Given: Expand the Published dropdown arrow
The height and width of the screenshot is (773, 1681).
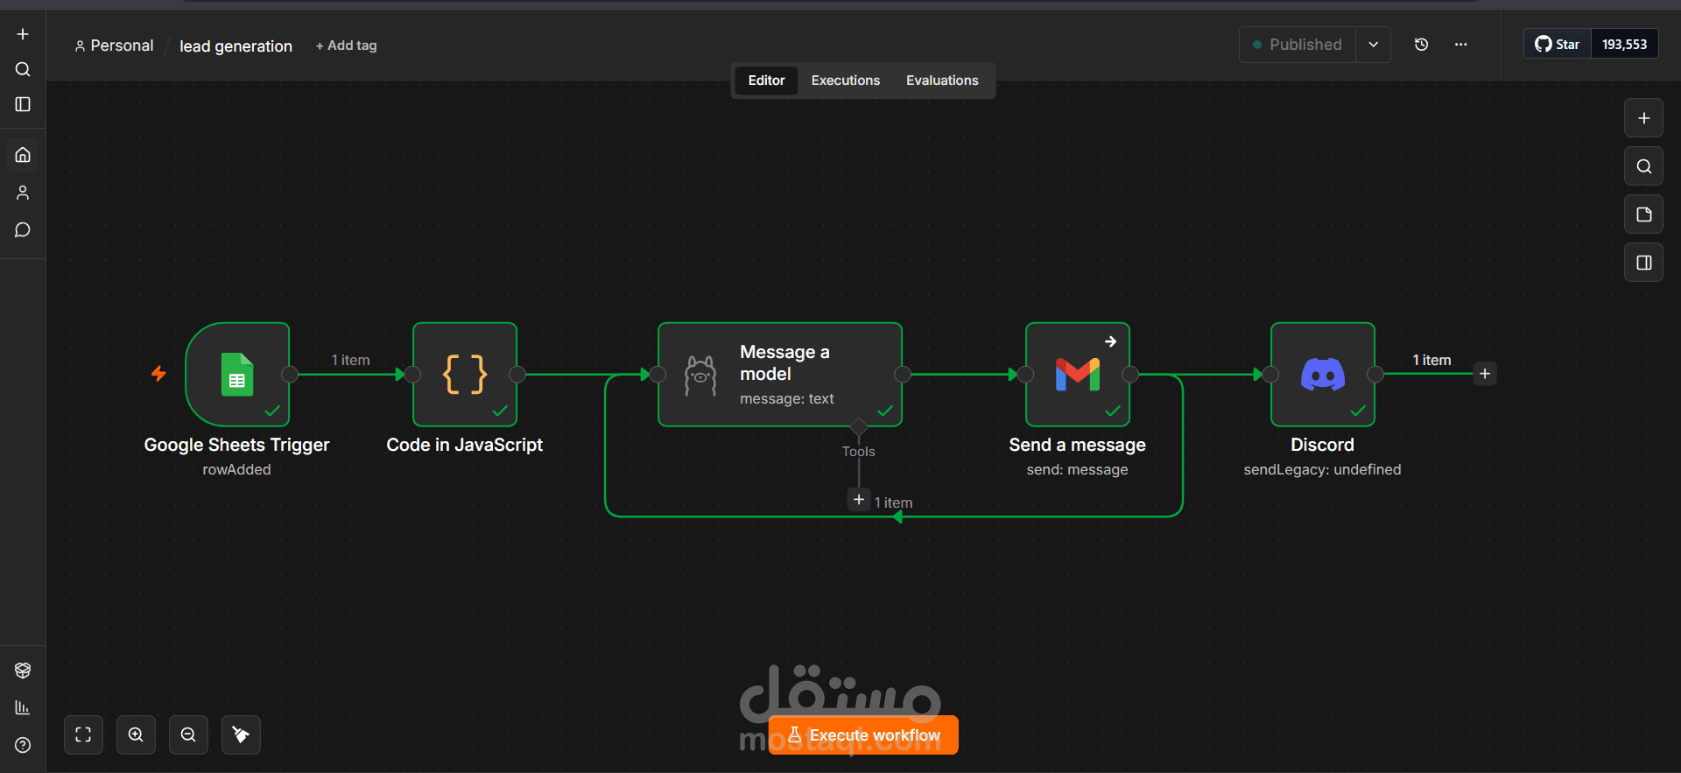Looking at the screenshot, I should point(1374,45).
